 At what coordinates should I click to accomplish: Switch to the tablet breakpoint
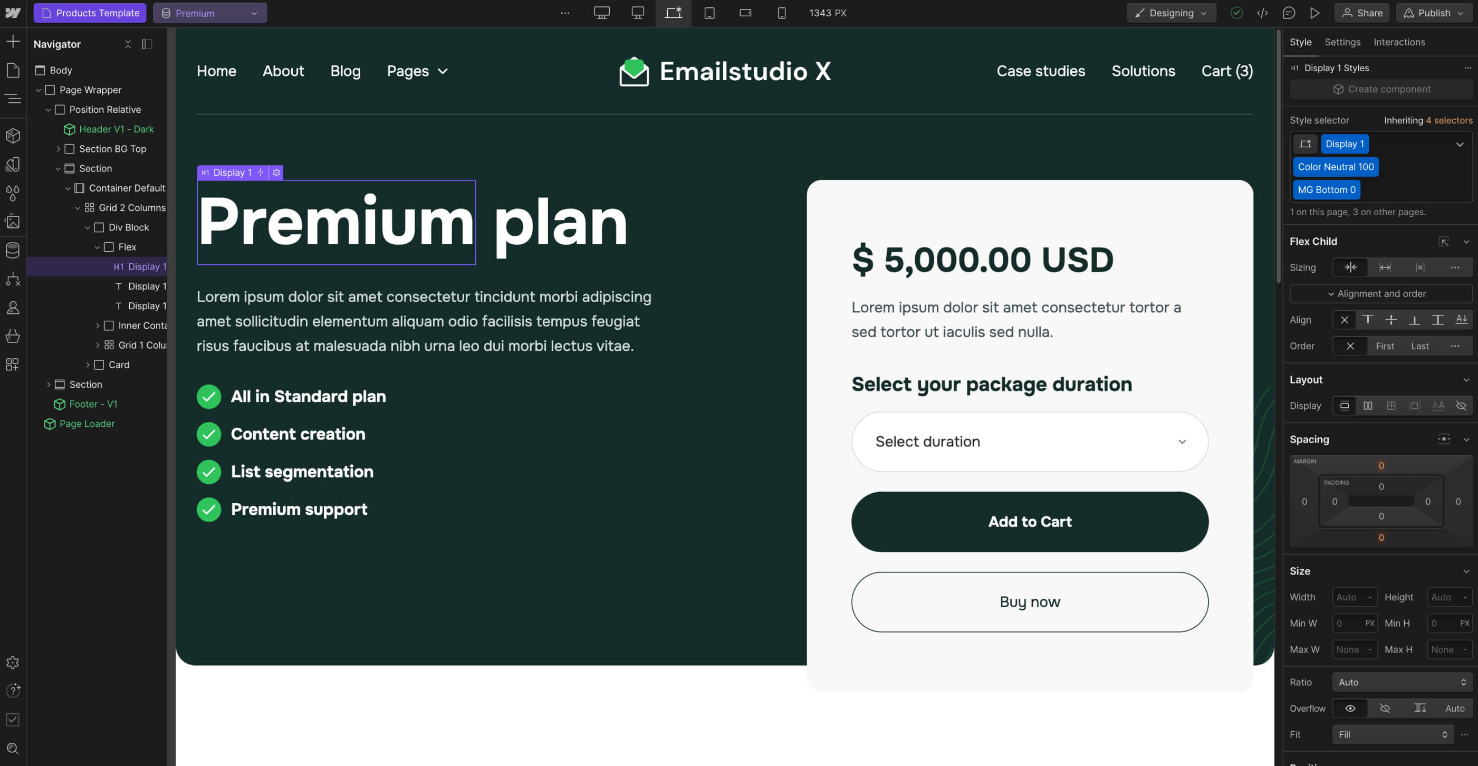(709, 13)
